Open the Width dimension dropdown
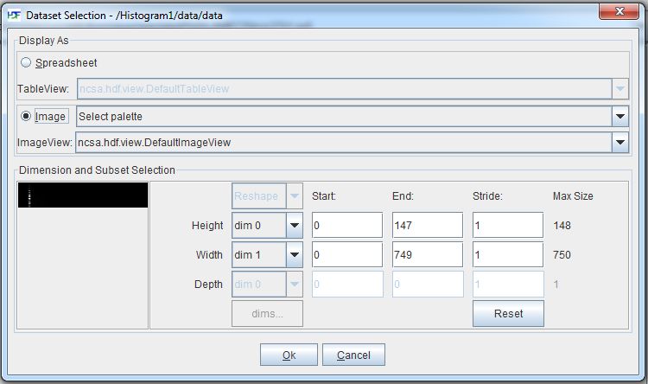Viewport: 648px width, 384px height. 294,255
